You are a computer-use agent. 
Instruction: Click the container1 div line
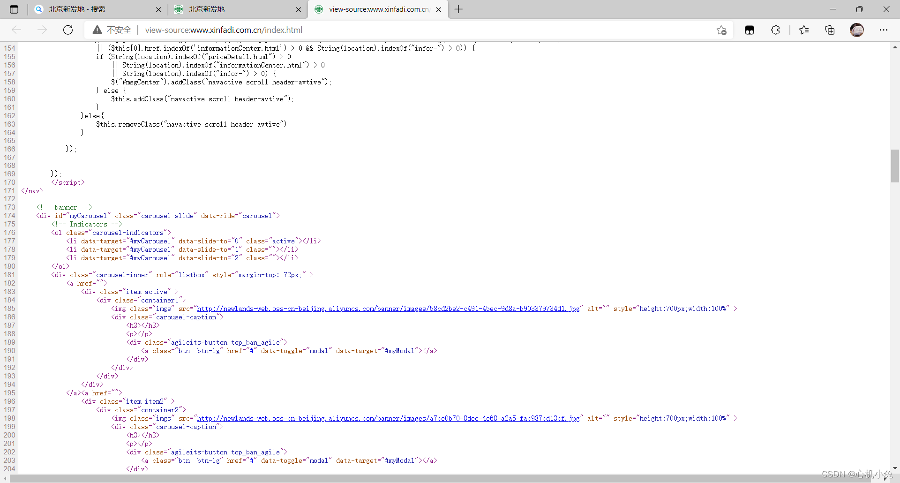141,300
